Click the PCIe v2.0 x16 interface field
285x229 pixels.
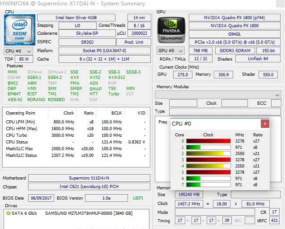(x=234, y=42)
